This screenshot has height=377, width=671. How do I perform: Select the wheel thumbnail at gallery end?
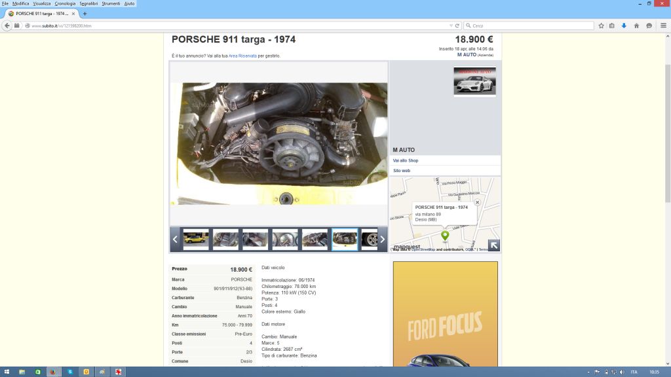[x=370, y=240]
